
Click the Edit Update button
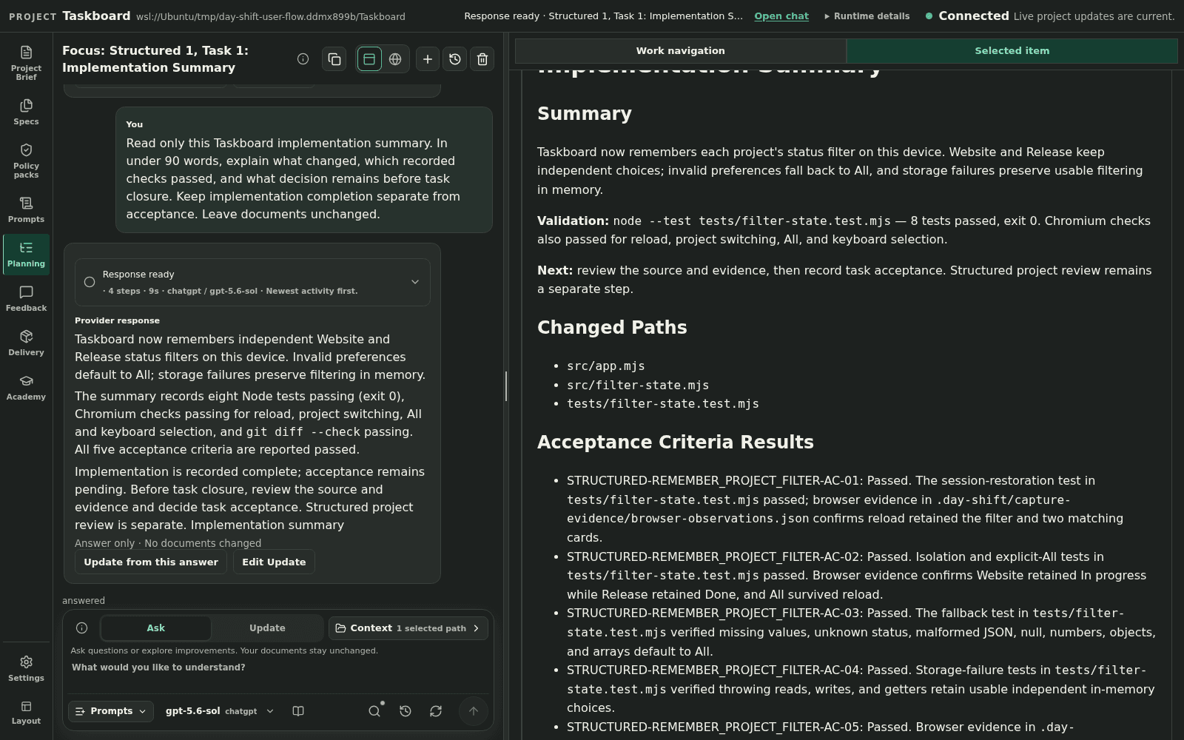click(274, 562)
